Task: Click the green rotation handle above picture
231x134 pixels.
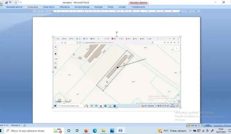Action: click(x=117, y=32)
